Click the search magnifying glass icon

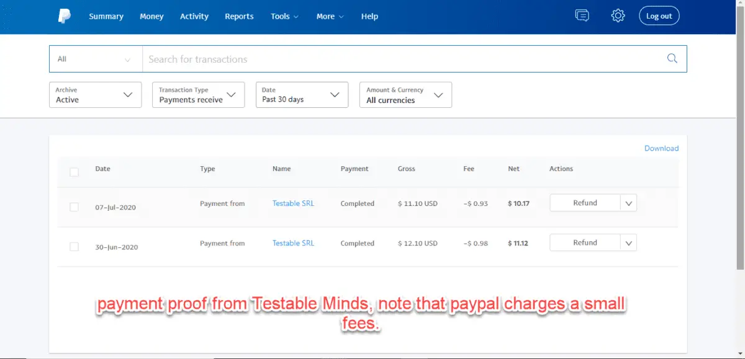coord(672,58)
